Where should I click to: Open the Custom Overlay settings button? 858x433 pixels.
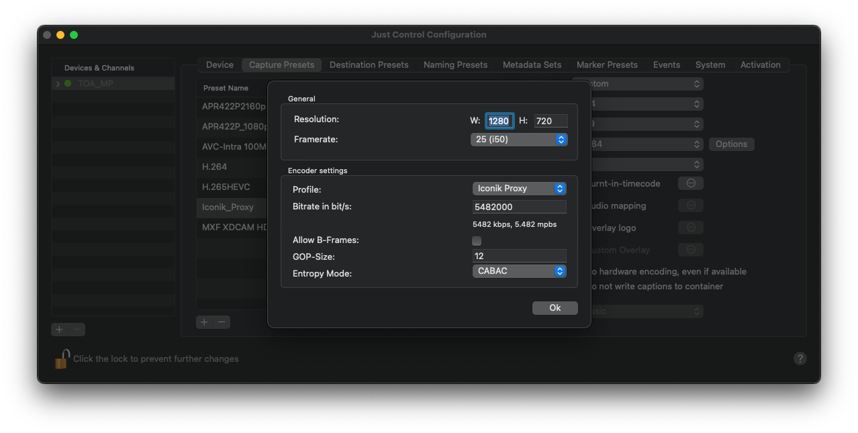coord(691,250)
